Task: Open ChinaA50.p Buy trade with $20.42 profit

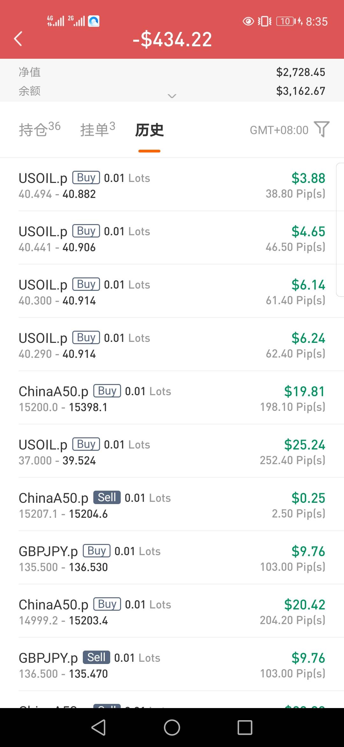Action: [x=172, y=612]
